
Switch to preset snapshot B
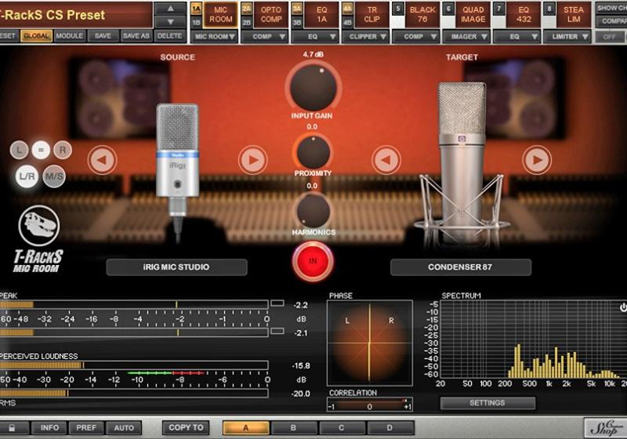[294, 428]
